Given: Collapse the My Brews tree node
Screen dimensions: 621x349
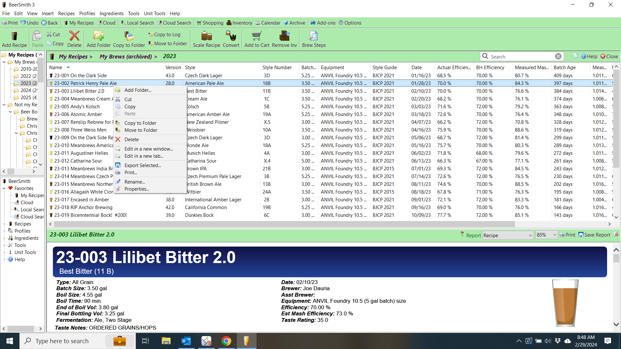Looking at the screenshot, I should coord(4,62).
